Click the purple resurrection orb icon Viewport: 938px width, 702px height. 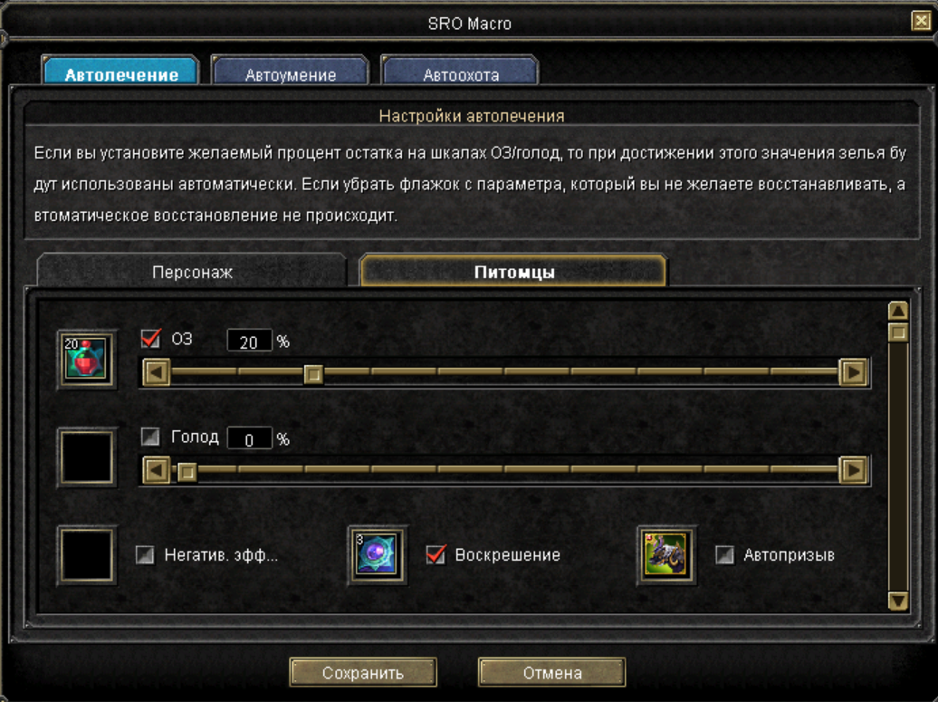click(x=377, y=554)
